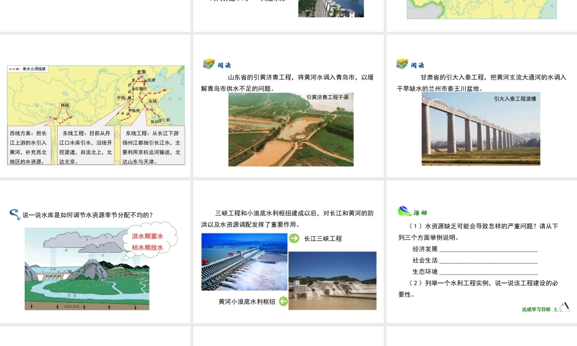The image size is (577, 346).
Task: Click the Xiaolangdi dam photo
Action: (x=332, y=281)
